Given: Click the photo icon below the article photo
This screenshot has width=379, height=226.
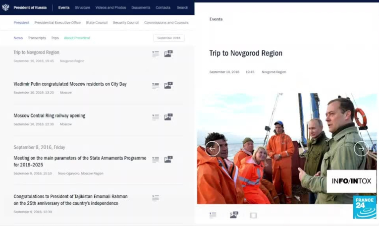Looking at the screenshot, I should 233,215.
